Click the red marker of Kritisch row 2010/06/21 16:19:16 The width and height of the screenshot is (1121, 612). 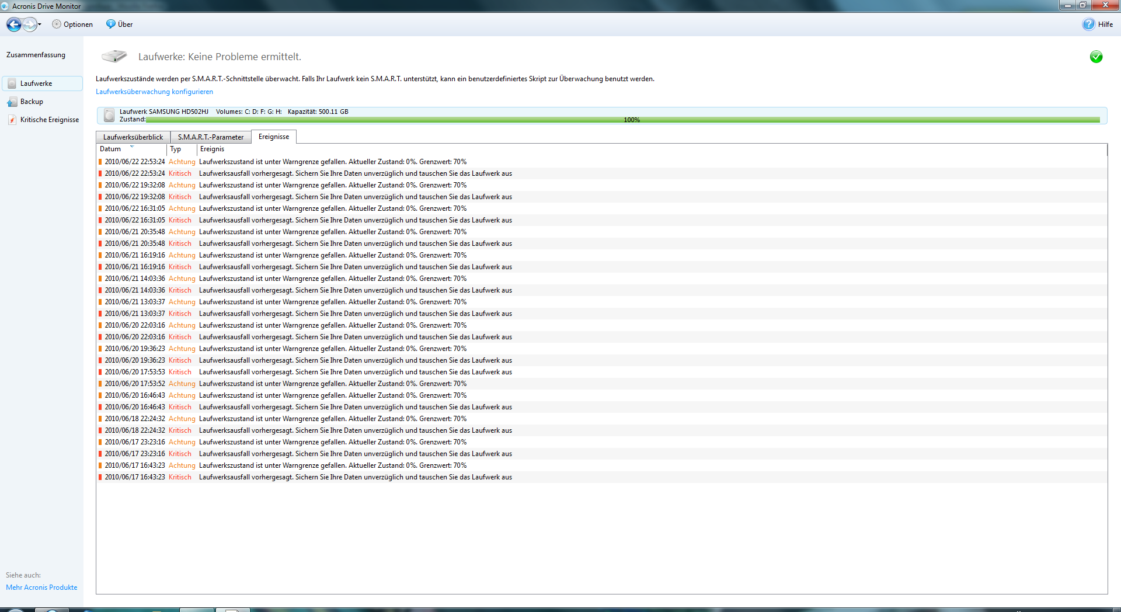pos(100,267)
